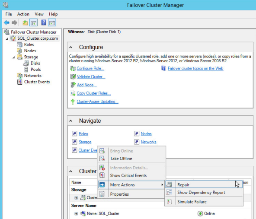The width and height of the screenshot is (256, 219).
Task: Expand the Cluster Disk row plus box
Action: point(76,198)
